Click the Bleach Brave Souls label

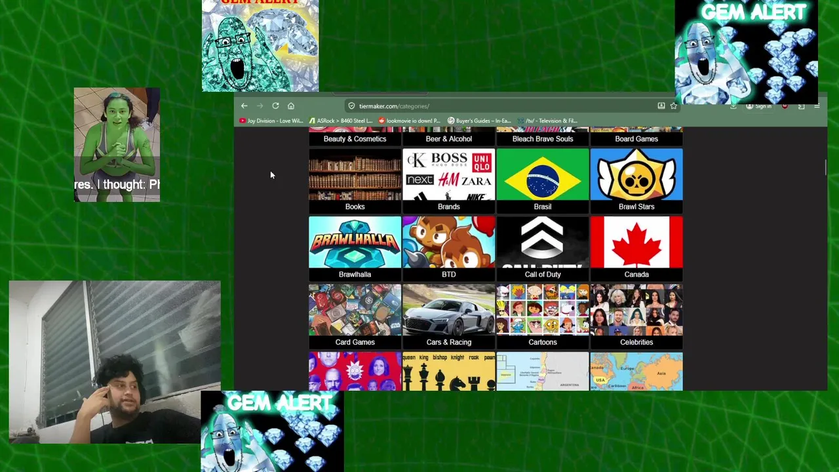pyautogui.click(x=543, y=139)
